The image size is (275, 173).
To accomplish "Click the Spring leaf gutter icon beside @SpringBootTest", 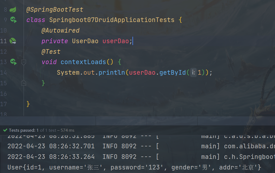I will [13, 10].
